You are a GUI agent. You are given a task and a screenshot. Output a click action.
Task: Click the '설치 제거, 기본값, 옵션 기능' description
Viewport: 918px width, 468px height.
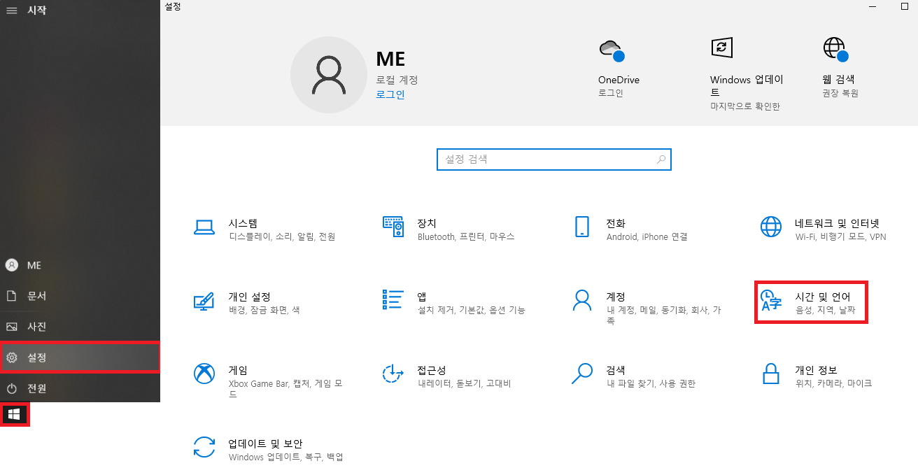[x=472, y=310]
